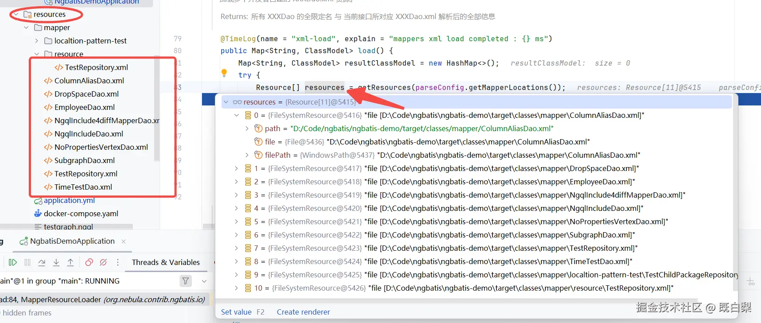Expand array element 3 NgqlInclude4diffMapperDao.xml
Screen dimensions: 761x323
[237, 195]
